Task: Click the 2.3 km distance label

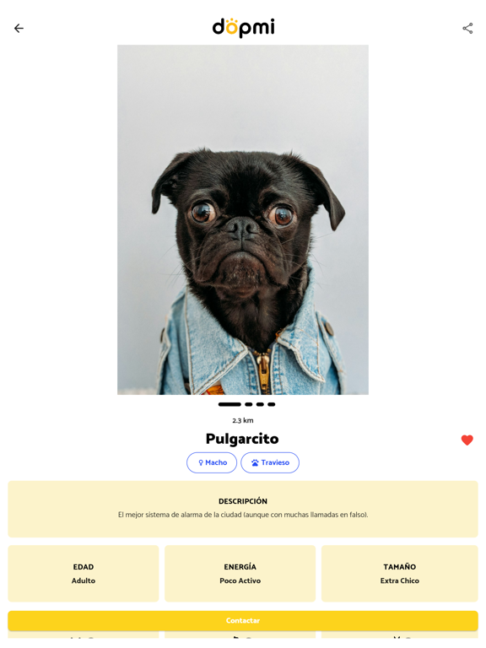Action: tap(243, 420)
